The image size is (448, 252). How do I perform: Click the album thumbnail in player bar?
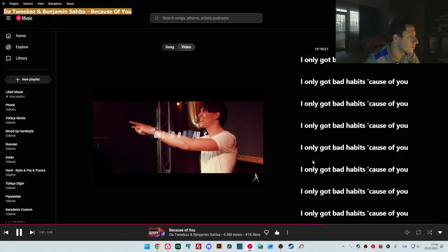(157, 232)
